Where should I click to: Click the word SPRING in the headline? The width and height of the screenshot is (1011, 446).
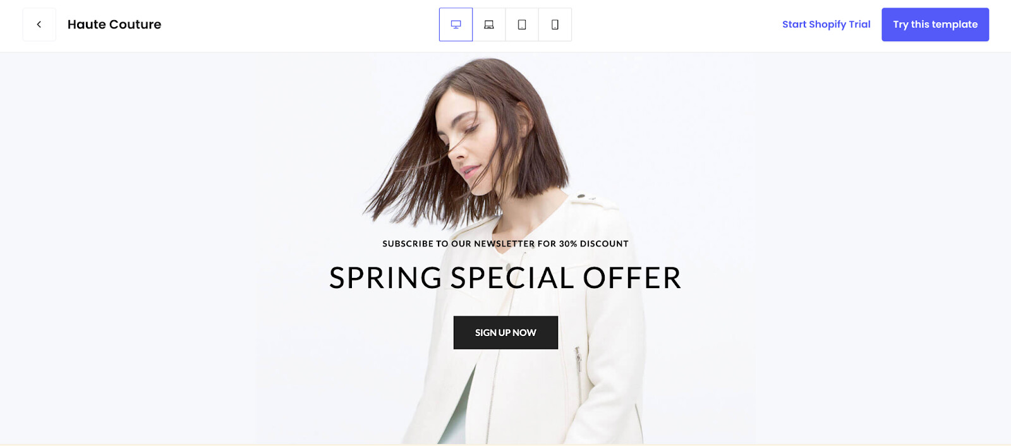coord(385,278)
